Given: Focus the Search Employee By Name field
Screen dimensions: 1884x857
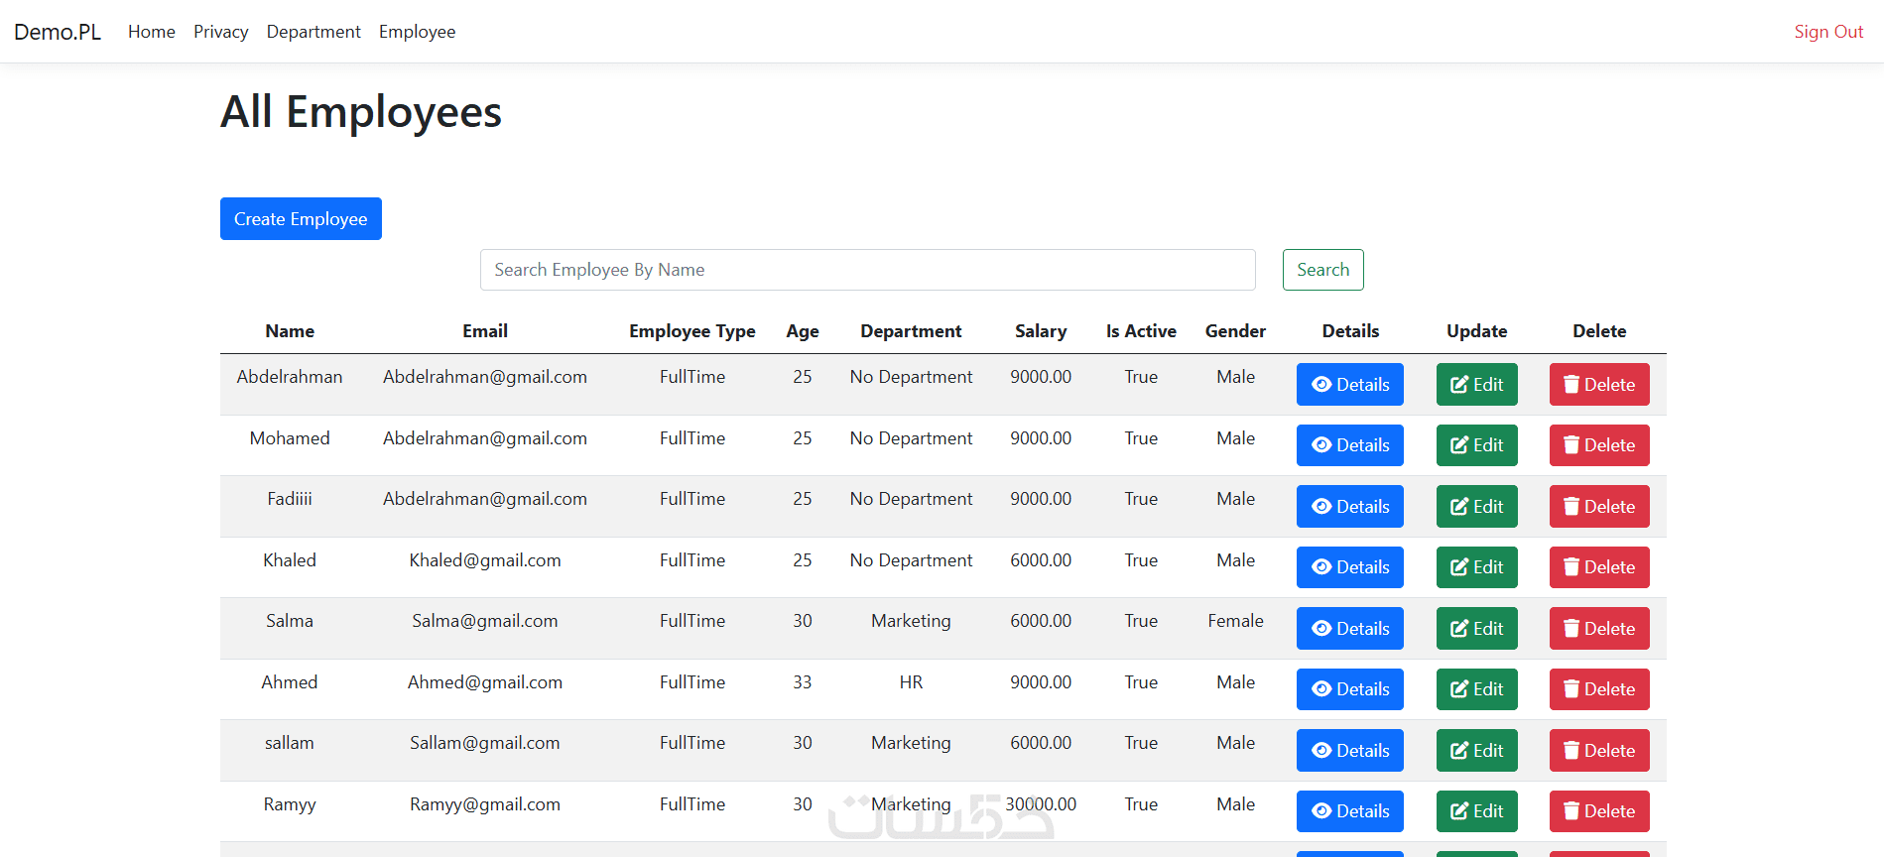Looking at the screenshot, I should click(867, 270).
